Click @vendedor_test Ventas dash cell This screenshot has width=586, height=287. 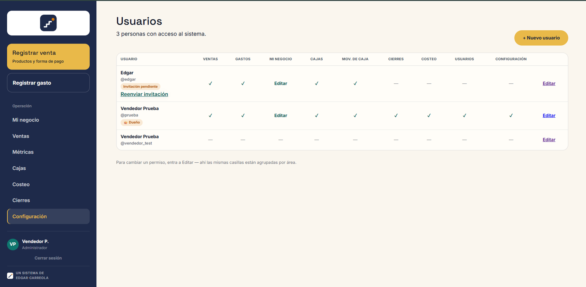210,140
